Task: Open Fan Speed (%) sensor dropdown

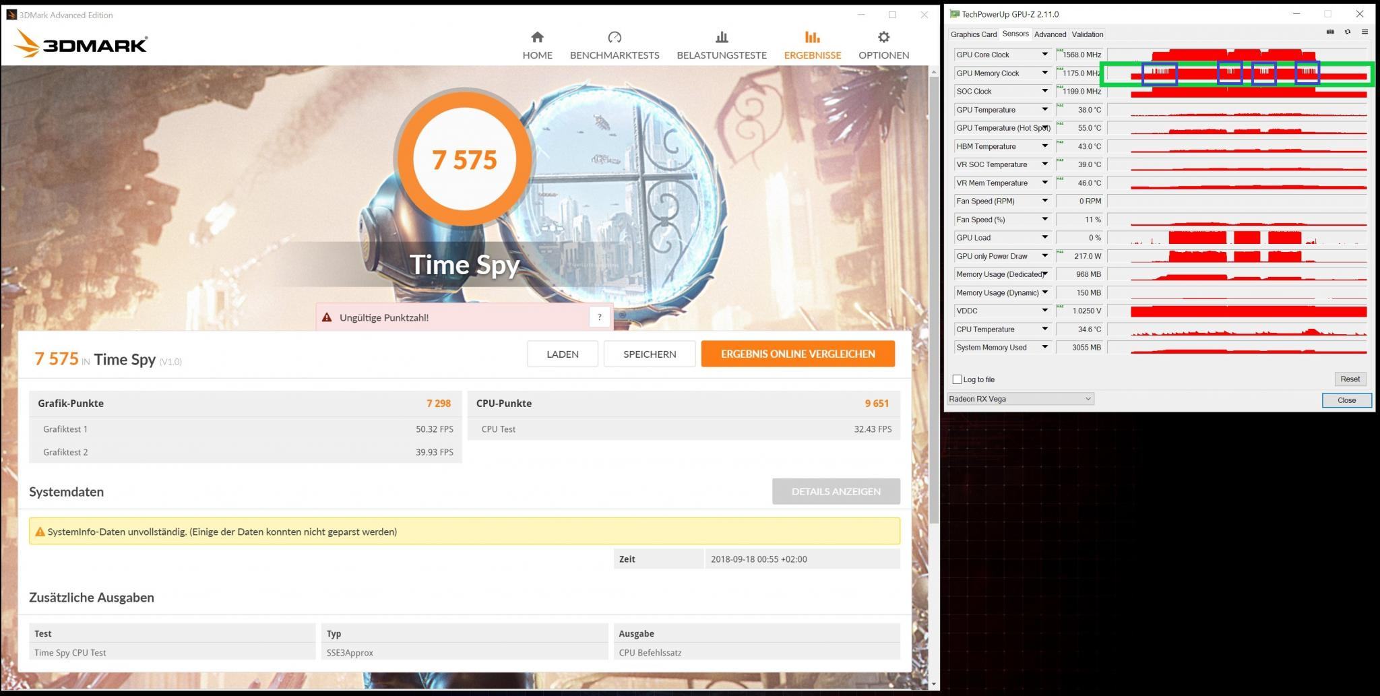Action: 1044,220
